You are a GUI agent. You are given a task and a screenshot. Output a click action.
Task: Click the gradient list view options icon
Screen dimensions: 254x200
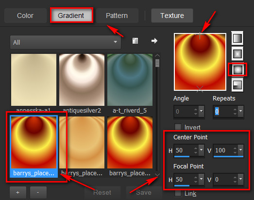click(x=135, y=41)
